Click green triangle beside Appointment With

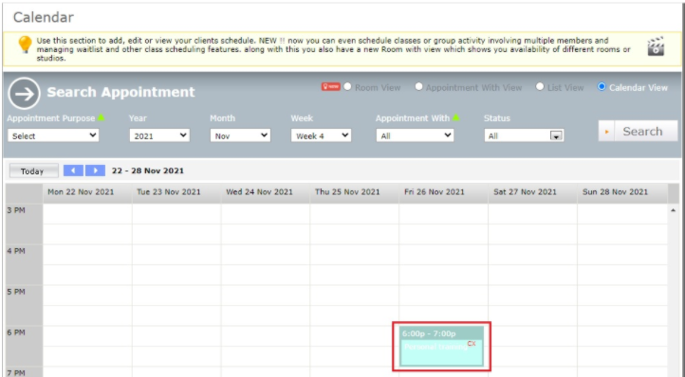tap(456, 117)
